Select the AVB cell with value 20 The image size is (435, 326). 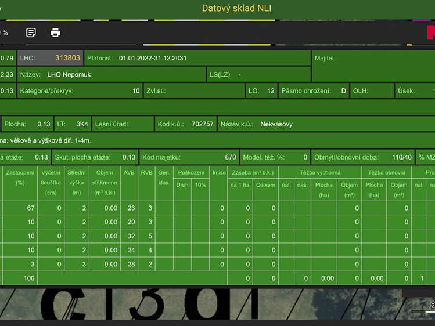(129, 222)
